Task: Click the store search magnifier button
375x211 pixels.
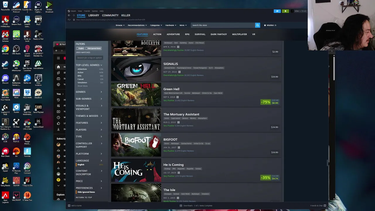Action: pyautogui.click(x=258, y=25)
